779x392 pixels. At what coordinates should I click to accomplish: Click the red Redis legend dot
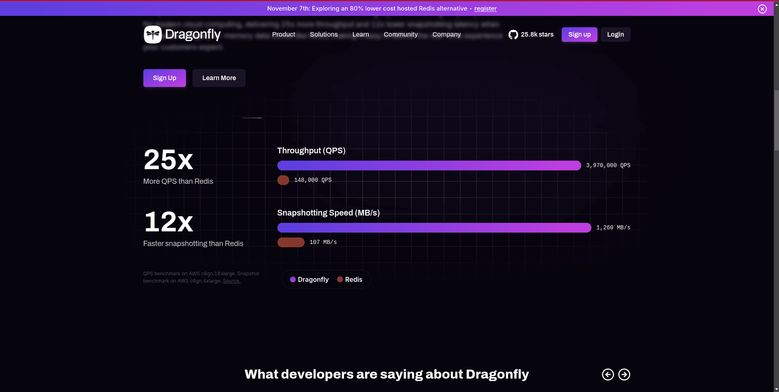tap(340, 279)
